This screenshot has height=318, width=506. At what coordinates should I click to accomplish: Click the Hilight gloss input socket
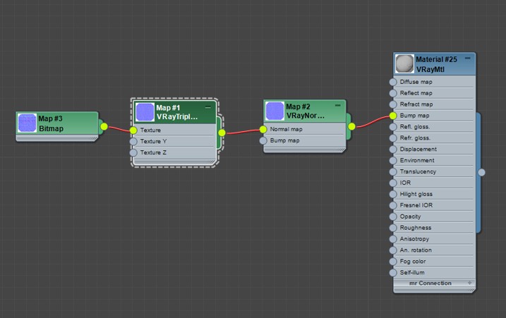[x=392, y=194]
